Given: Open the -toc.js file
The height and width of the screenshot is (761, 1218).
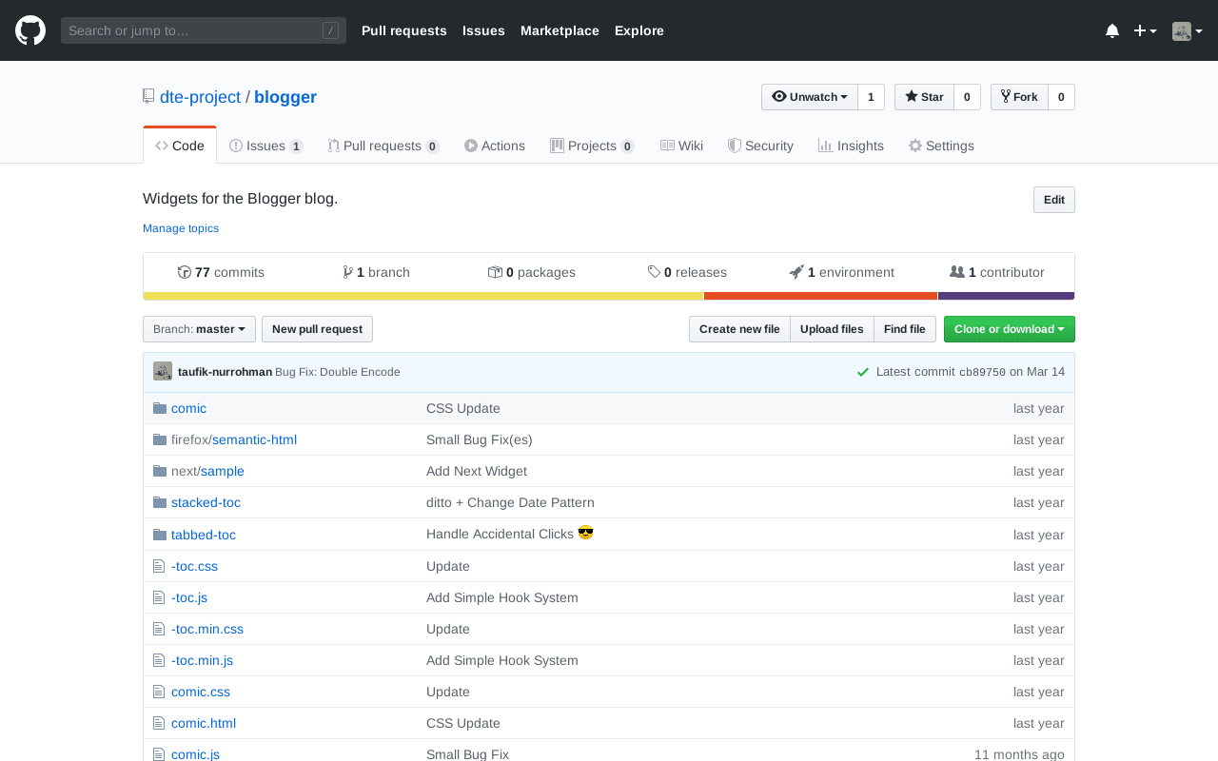Looking at the screenshot, I should pyautogui.click(x=189, y=597).
